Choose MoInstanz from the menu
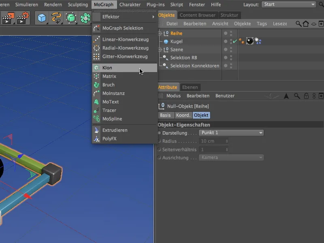Image resolution: width=324 pixels, height=243 pixels. 125,93
